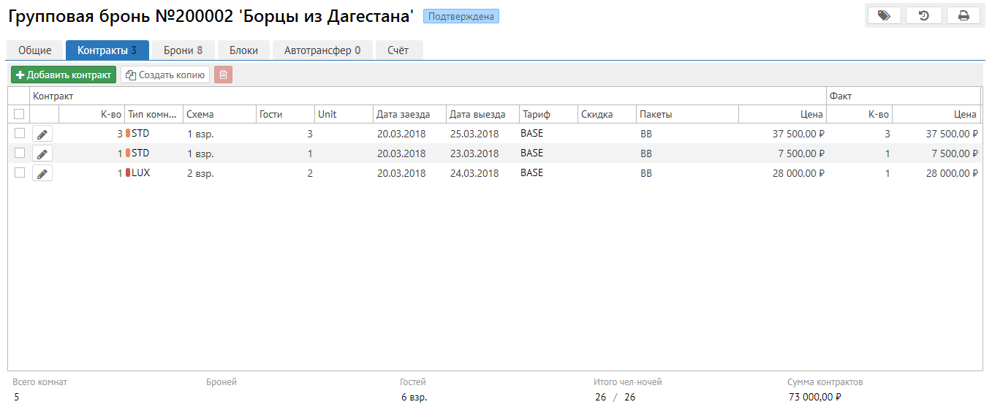Go to the Блоки tab
The image size is (992, 418).
pos(243,50)
